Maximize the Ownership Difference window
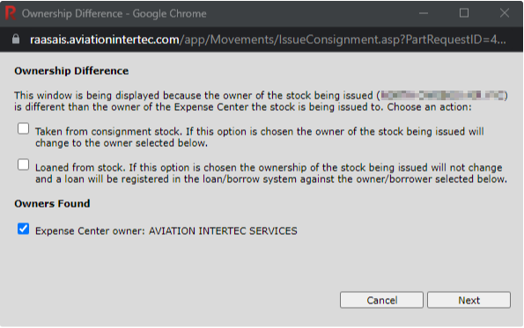 click(x=464, y=13)
